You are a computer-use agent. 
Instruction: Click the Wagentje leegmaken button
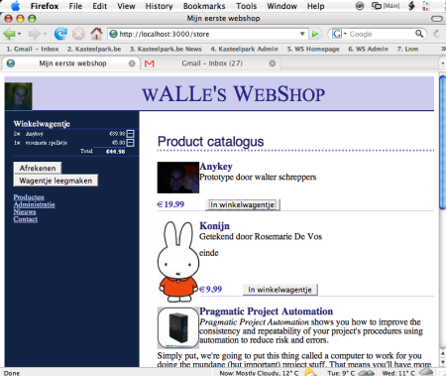[56, 181]
